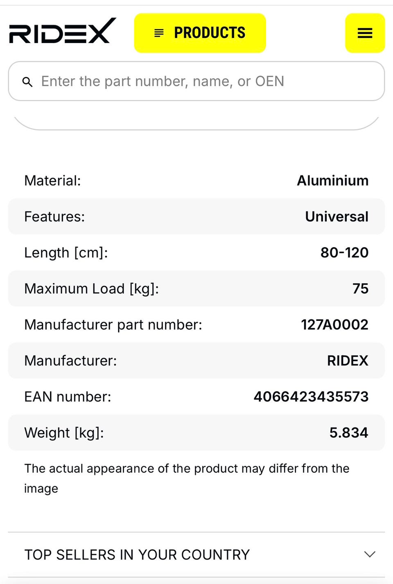Screen dimensions: 393x584
Task: Click the EAN number label
Action: point(68,397)
